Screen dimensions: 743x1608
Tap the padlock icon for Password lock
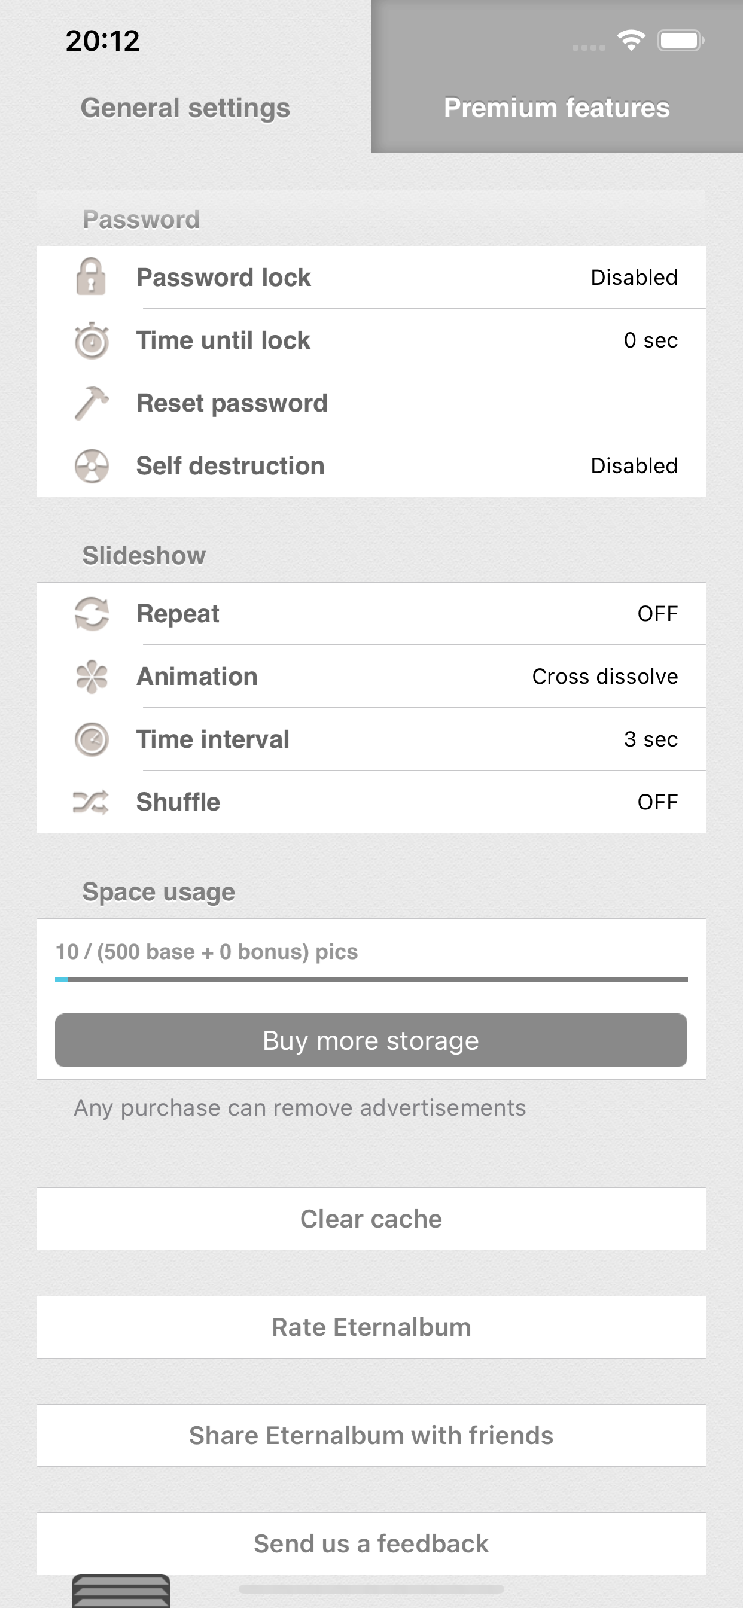91,276
